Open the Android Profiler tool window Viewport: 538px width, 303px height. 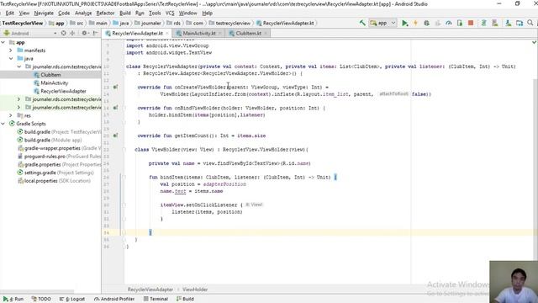coord(114,299)
